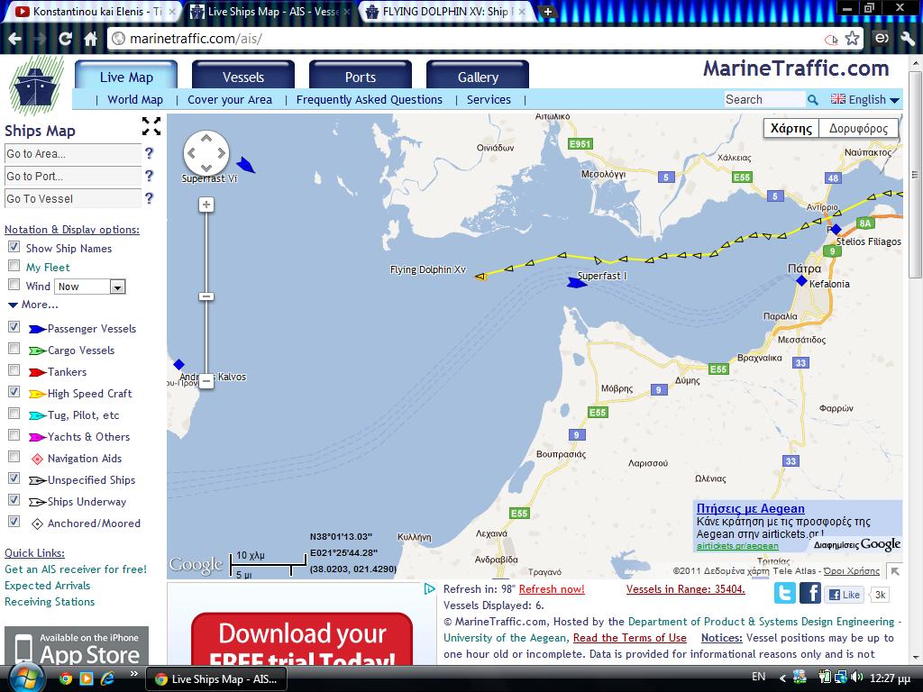Click the Facebook share icon

click(x=810, y=593)
